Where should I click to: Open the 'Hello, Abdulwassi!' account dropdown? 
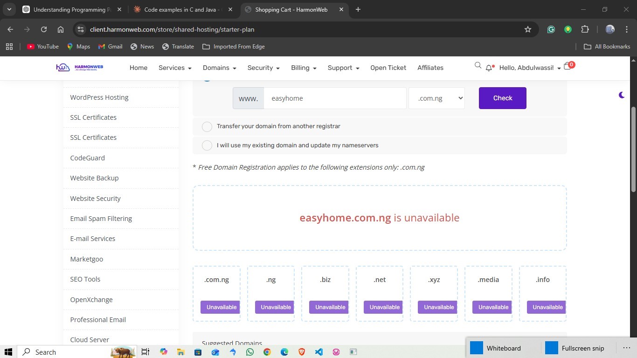click(x=530, y=68)
